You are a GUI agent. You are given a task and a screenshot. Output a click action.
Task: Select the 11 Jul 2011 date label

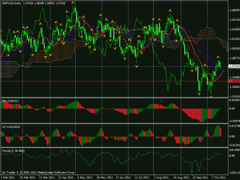coord(142,177)
